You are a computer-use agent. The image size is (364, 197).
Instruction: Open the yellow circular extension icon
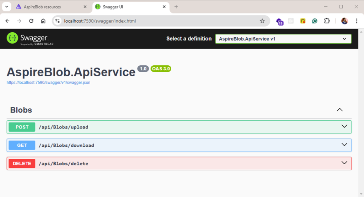[x=303, y=21]
